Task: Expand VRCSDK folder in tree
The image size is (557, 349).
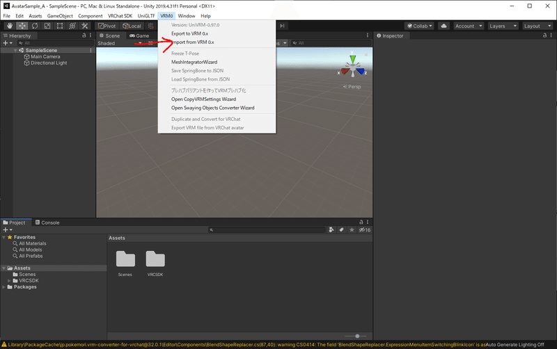Action: (x=9, y=281)
